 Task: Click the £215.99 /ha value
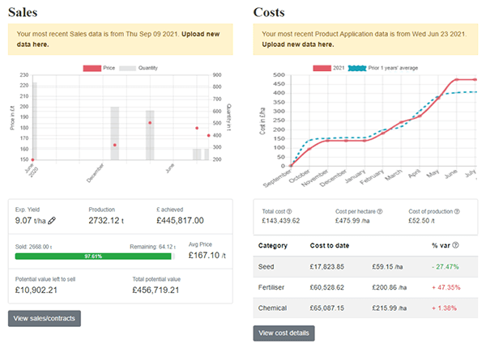390,308
